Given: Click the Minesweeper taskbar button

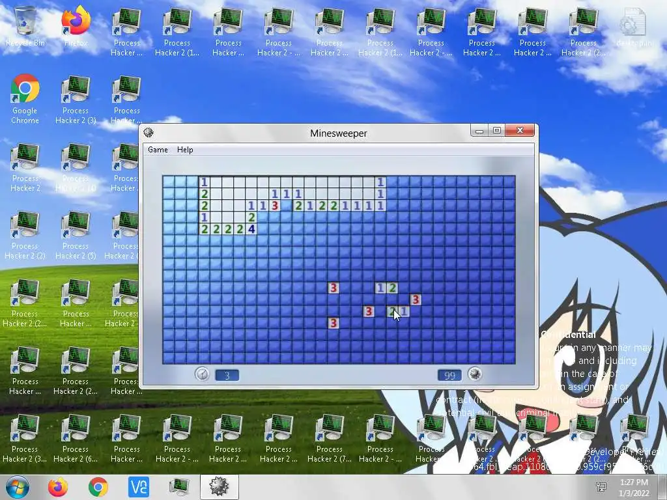Looking at the screenshot, I should 220,487.
